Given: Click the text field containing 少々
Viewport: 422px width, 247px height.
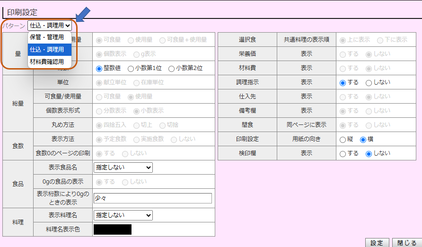Looking at the screenshot, I should [152, 198].
